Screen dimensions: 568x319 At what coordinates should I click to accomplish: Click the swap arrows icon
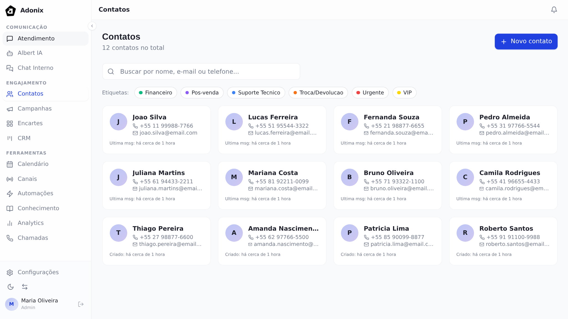25,287
